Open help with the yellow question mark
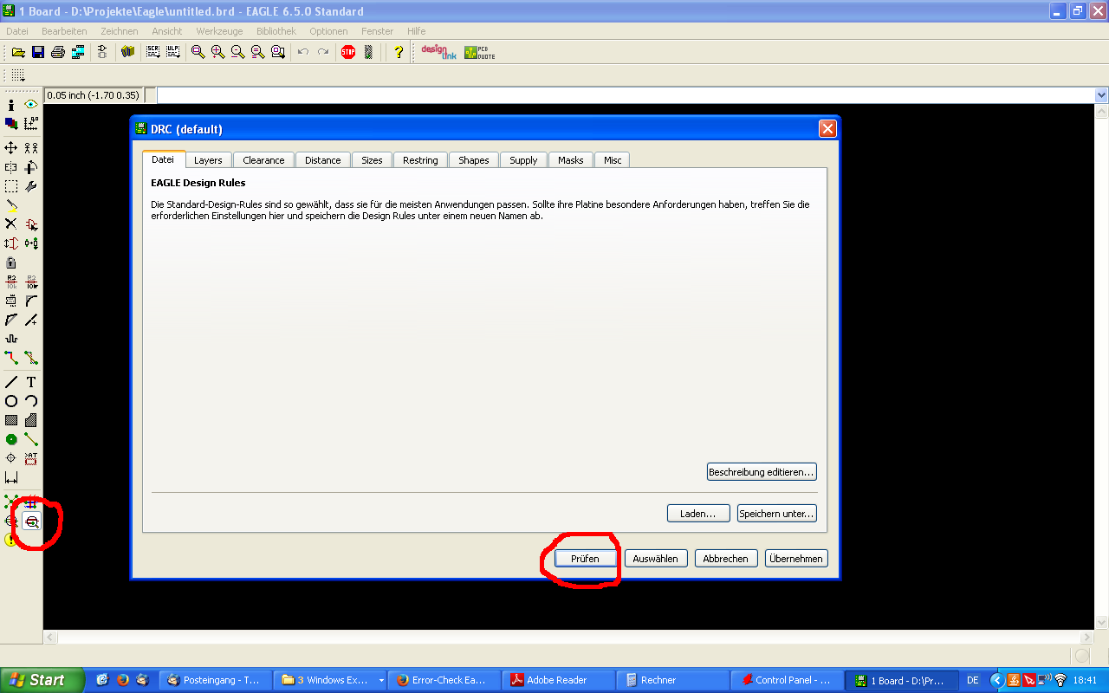 coord(399,52)
